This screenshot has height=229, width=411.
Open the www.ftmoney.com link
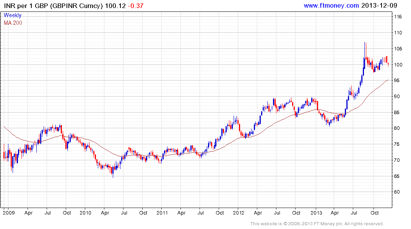pyautogui.click(x=331, y=5)
